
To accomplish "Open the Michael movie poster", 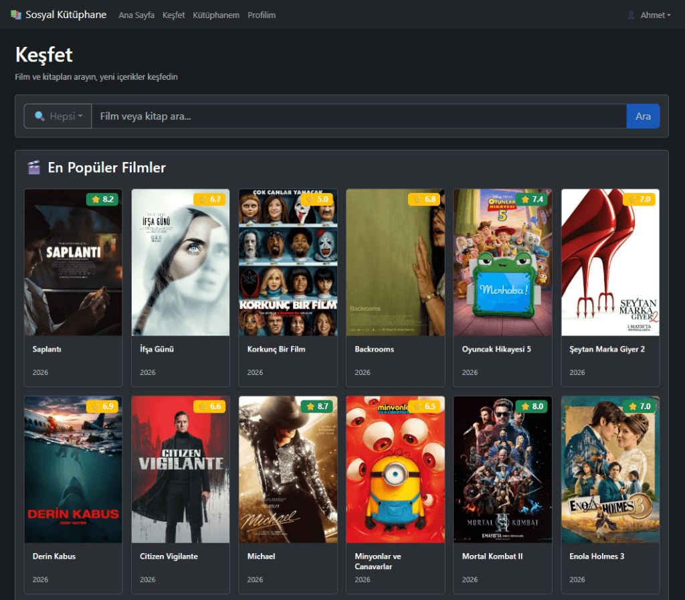I will (x=288, y=469).
